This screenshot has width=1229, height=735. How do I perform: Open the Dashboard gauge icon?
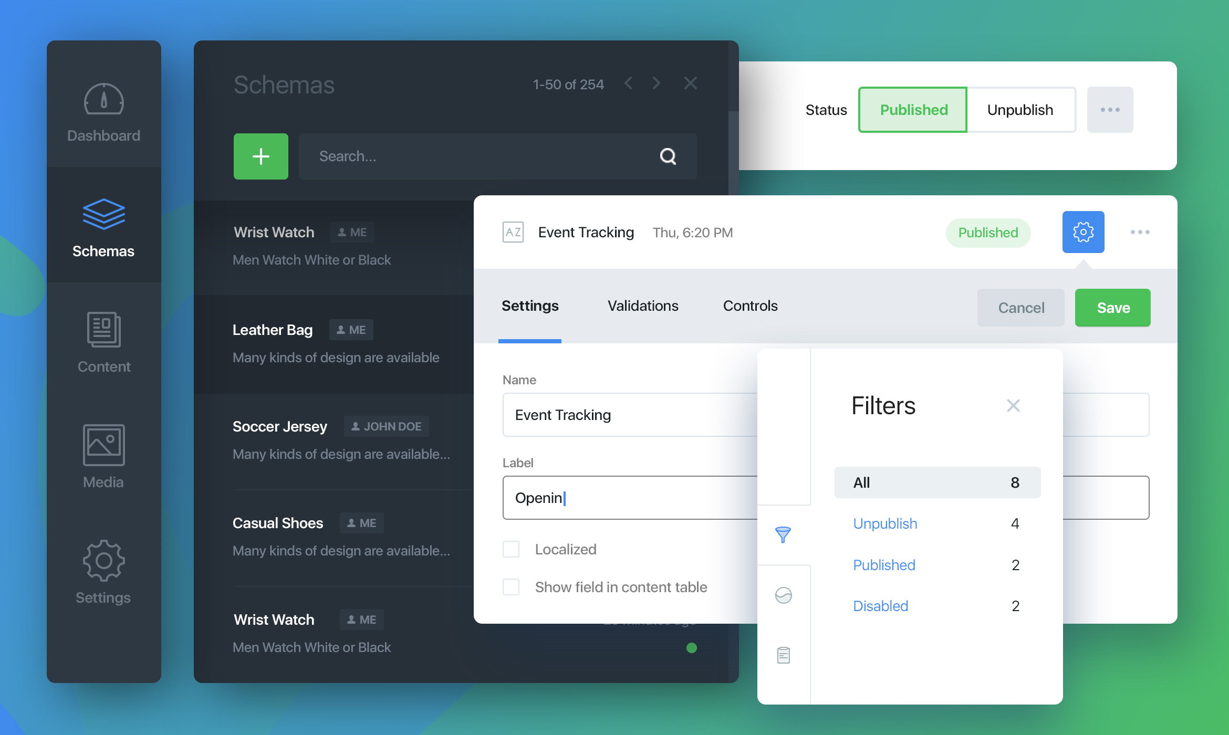pos(103,99)
